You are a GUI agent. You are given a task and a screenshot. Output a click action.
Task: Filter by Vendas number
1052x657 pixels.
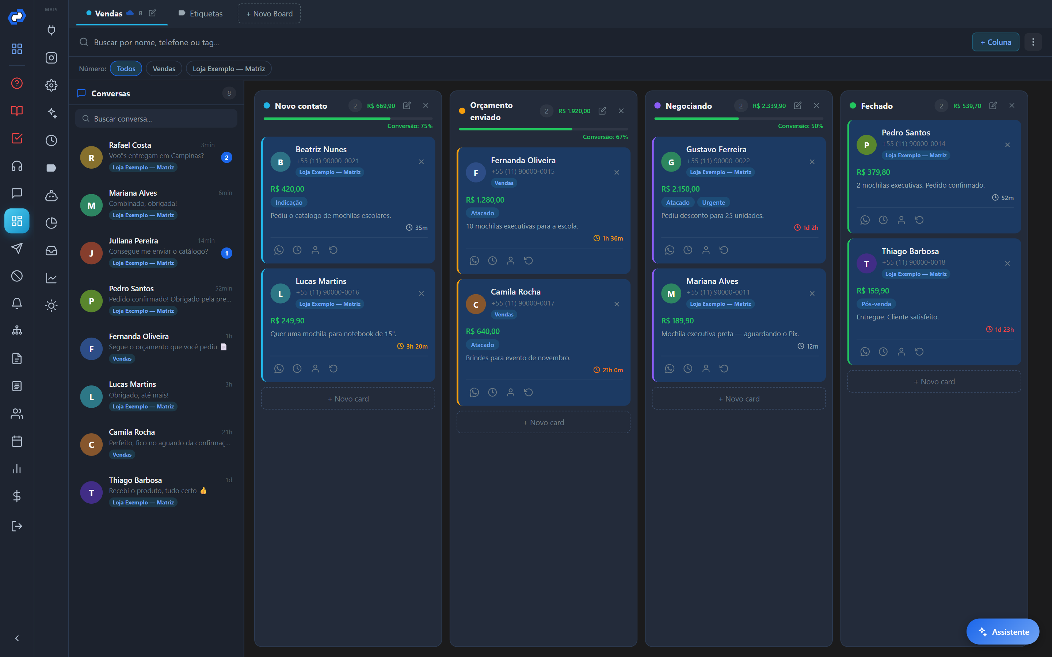pos(164,69)
